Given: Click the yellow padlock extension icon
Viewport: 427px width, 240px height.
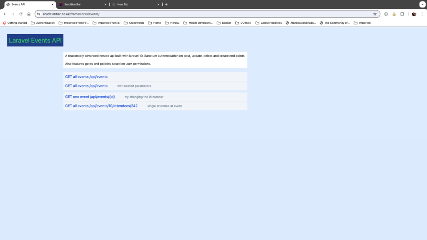Looking at the screenshot, I should pyautogui.click(x=394, y=14).
